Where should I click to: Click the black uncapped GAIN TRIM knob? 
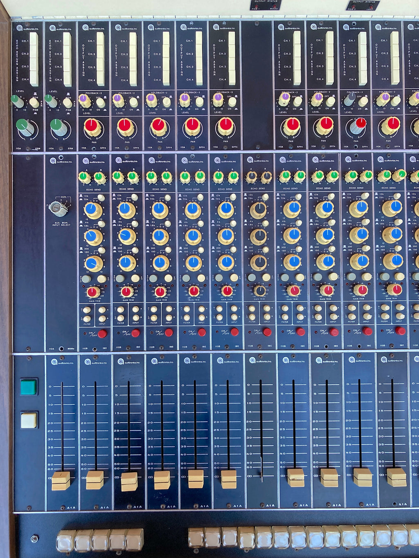click(x=259, y=290)
